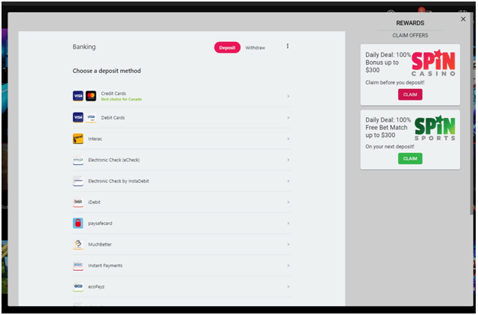Click the white Visa Debit icon
The image size is (478, 315).
[91, 117]
